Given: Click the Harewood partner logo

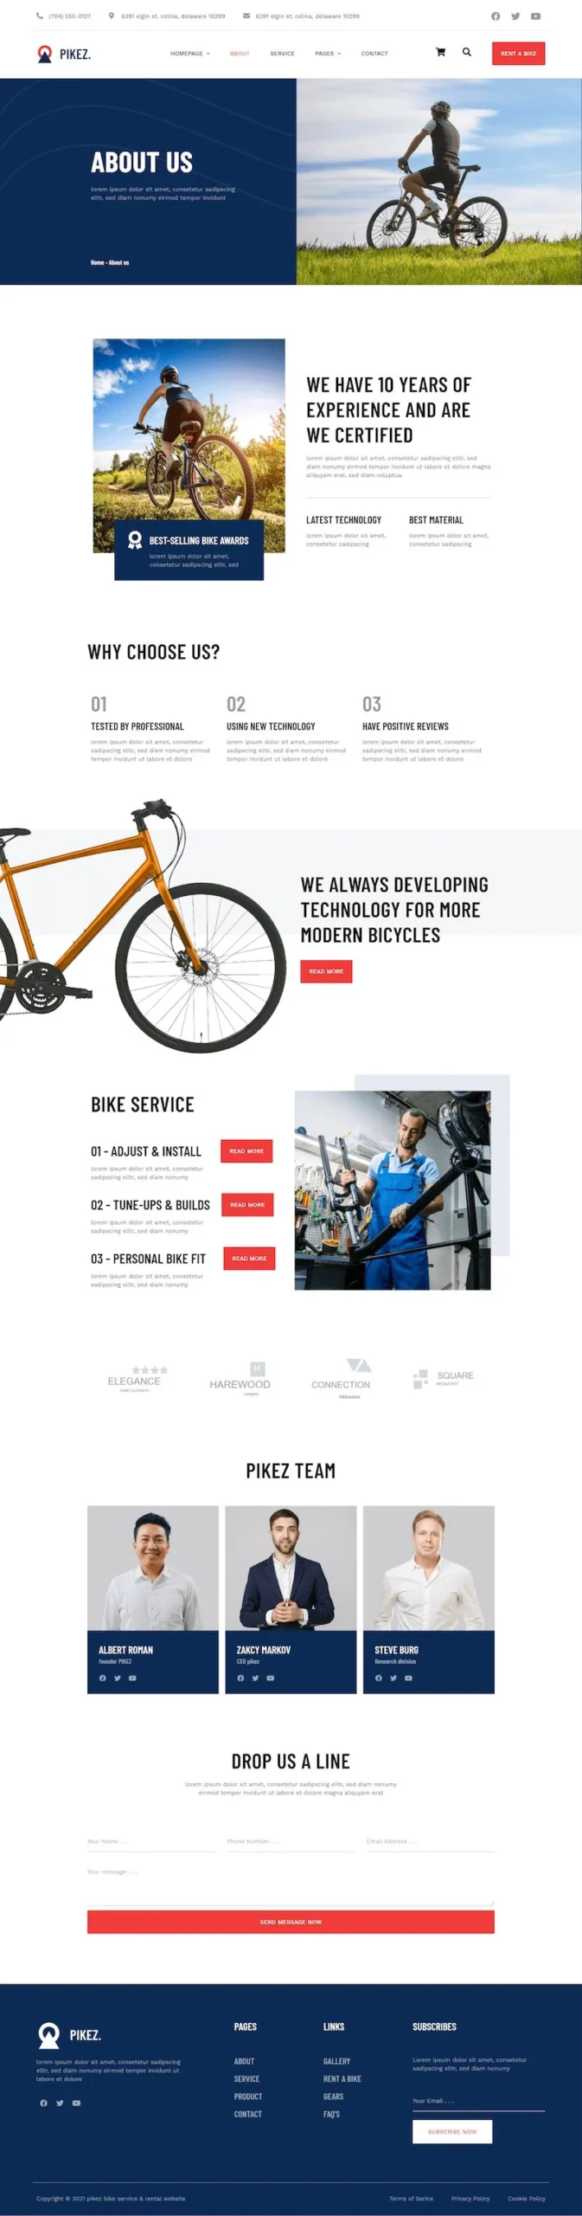Looking at the screenshot, I should (x=240, y=1378).
